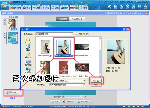The height and width of the screenshot is (108, 150).
Task: Replace frame 2 using its 替换 button
Action: 15,42
